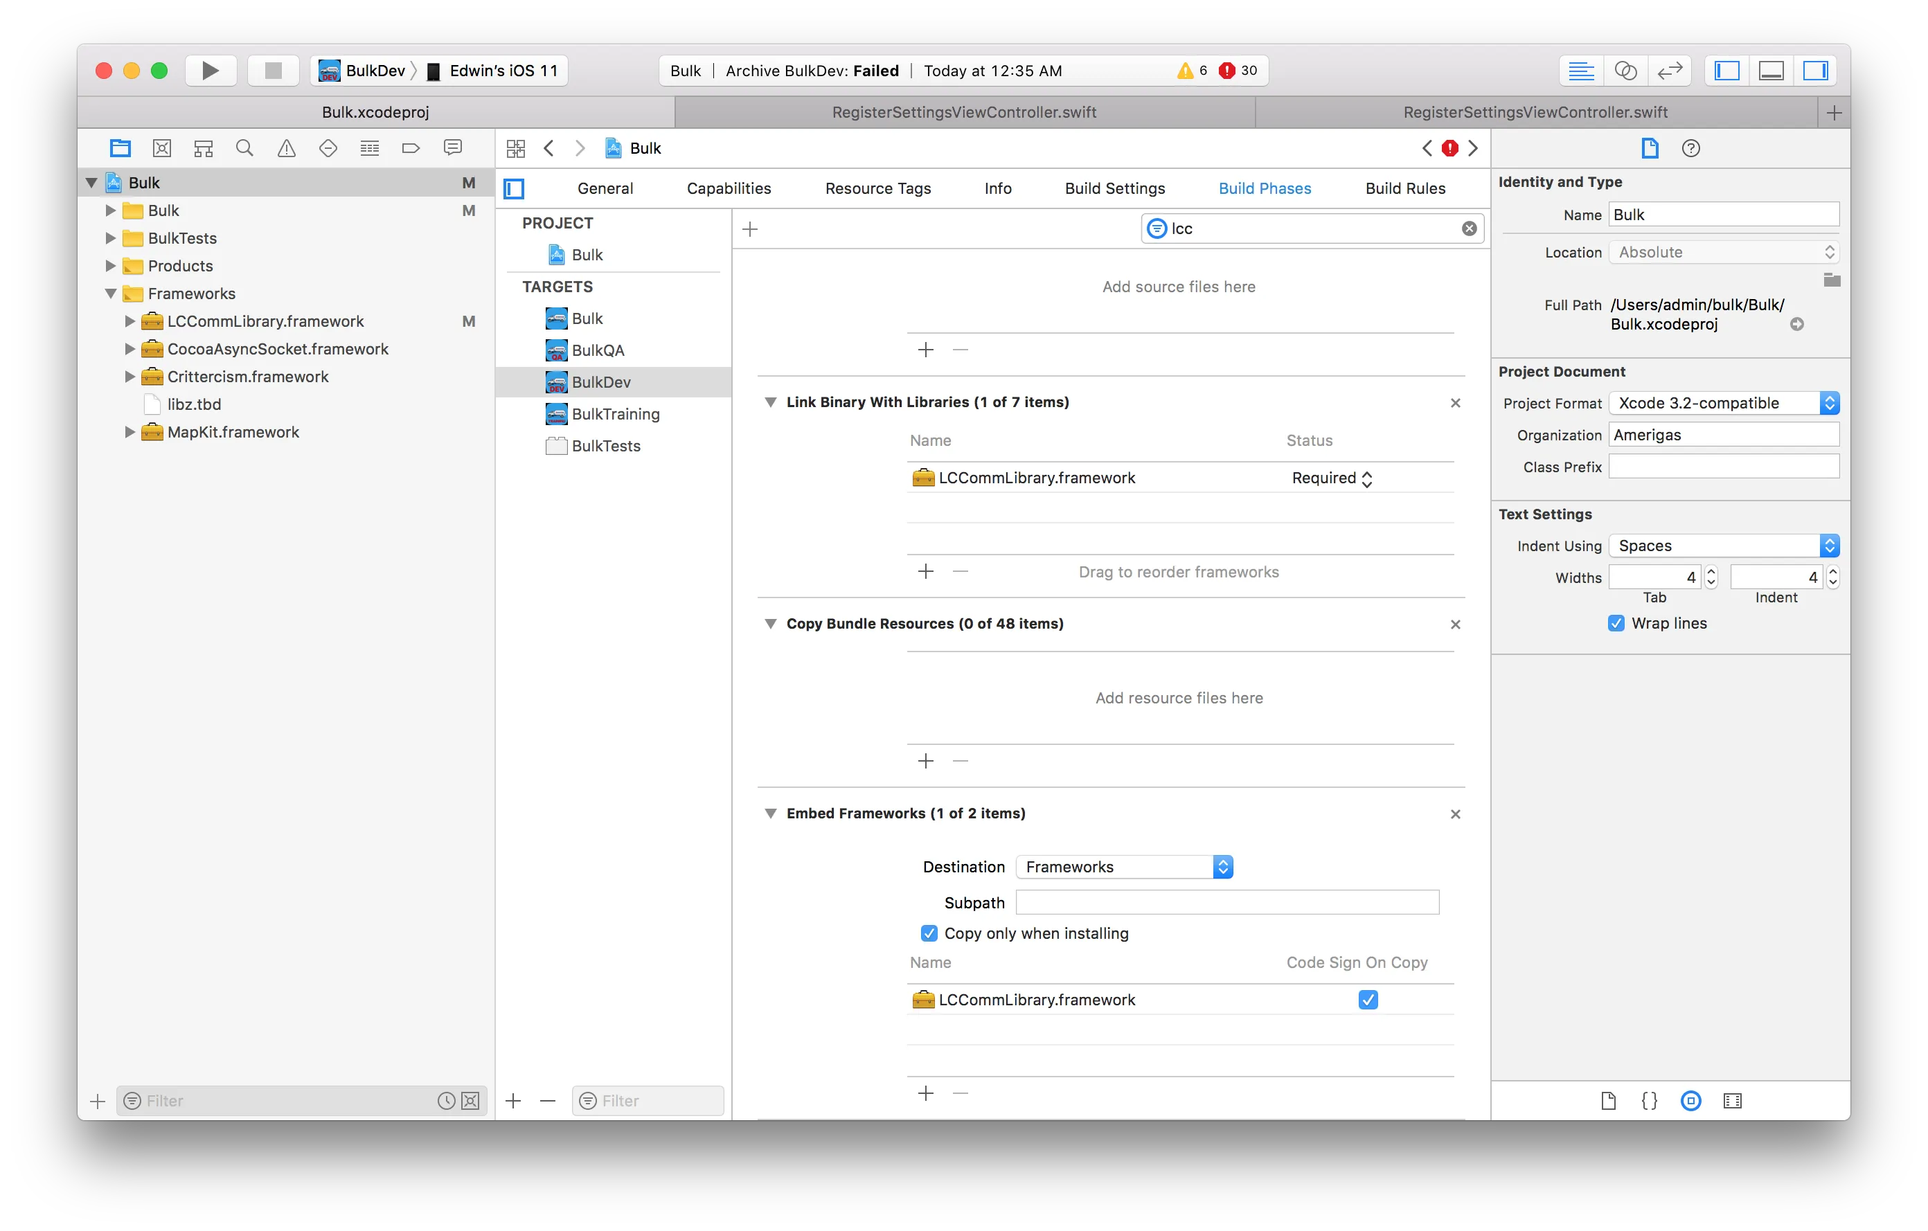The height and width of the screenshot is (1231, 1928).
Task: Open the General tab
Action: pos(605,188)
